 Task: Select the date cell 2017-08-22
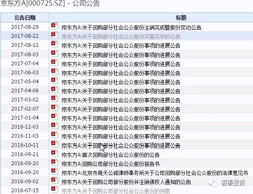pyautogui.click(x=25, y=36)
